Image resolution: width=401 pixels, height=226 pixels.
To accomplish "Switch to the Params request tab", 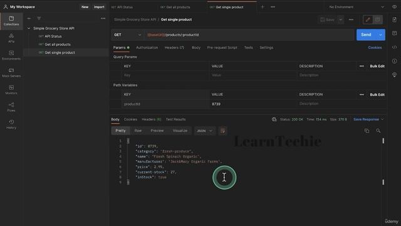I will (121, 48).
